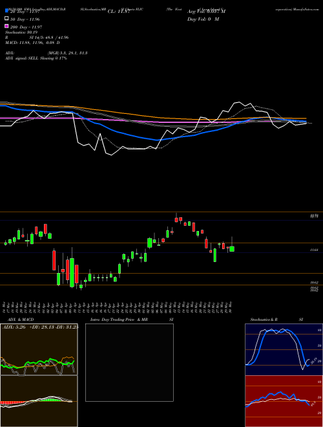Open the MACD histogram chart panel

point(39,401)
